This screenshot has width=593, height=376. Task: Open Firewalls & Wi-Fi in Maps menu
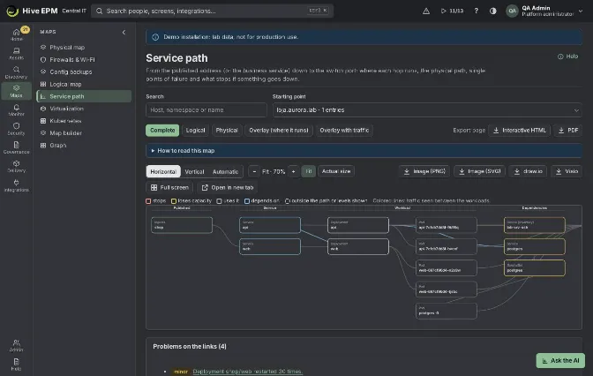tap(84, 59)
